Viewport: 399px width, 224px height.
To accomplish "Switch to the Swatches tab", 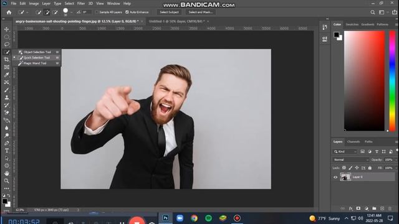I will point(352,24).
